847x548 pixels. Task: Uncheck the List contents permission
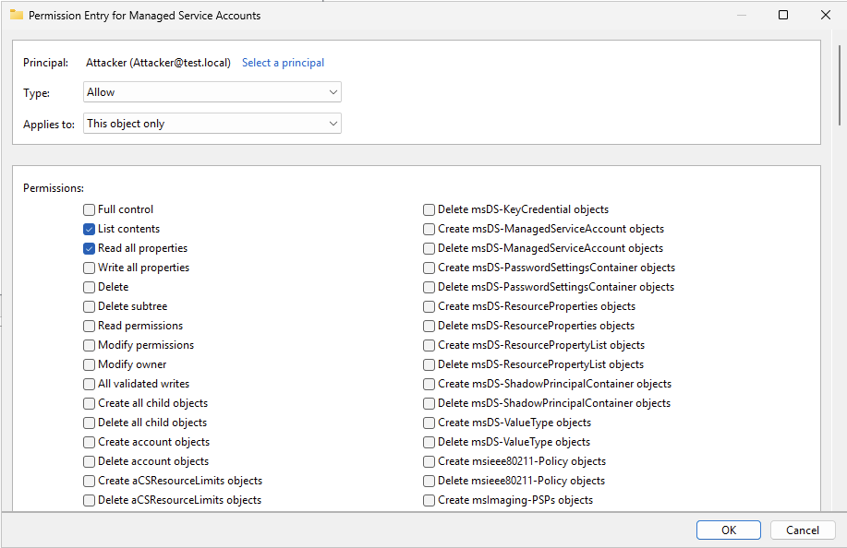[x=89, y=229]
